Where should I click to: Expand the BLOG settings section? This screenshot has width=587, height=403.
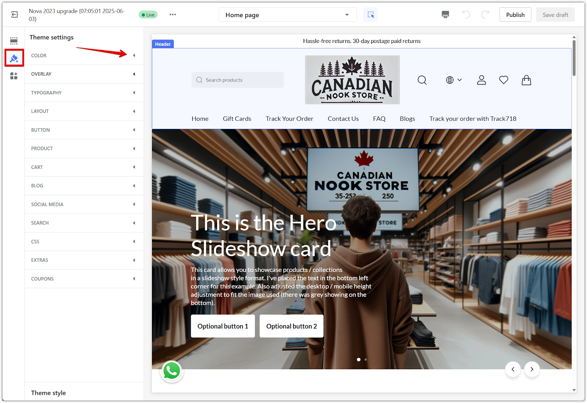(x=84, y=186)
